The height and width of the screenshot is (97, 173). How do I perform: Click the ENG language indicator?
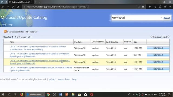click(x=156, y=95)
